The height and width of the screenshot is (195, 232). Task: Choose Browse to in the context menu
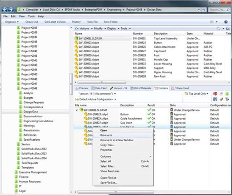[x=123, y=135]
